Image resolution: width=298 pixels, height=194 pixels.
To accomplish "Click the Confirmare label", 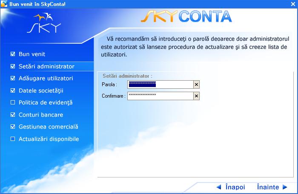I will coord(114,96).
